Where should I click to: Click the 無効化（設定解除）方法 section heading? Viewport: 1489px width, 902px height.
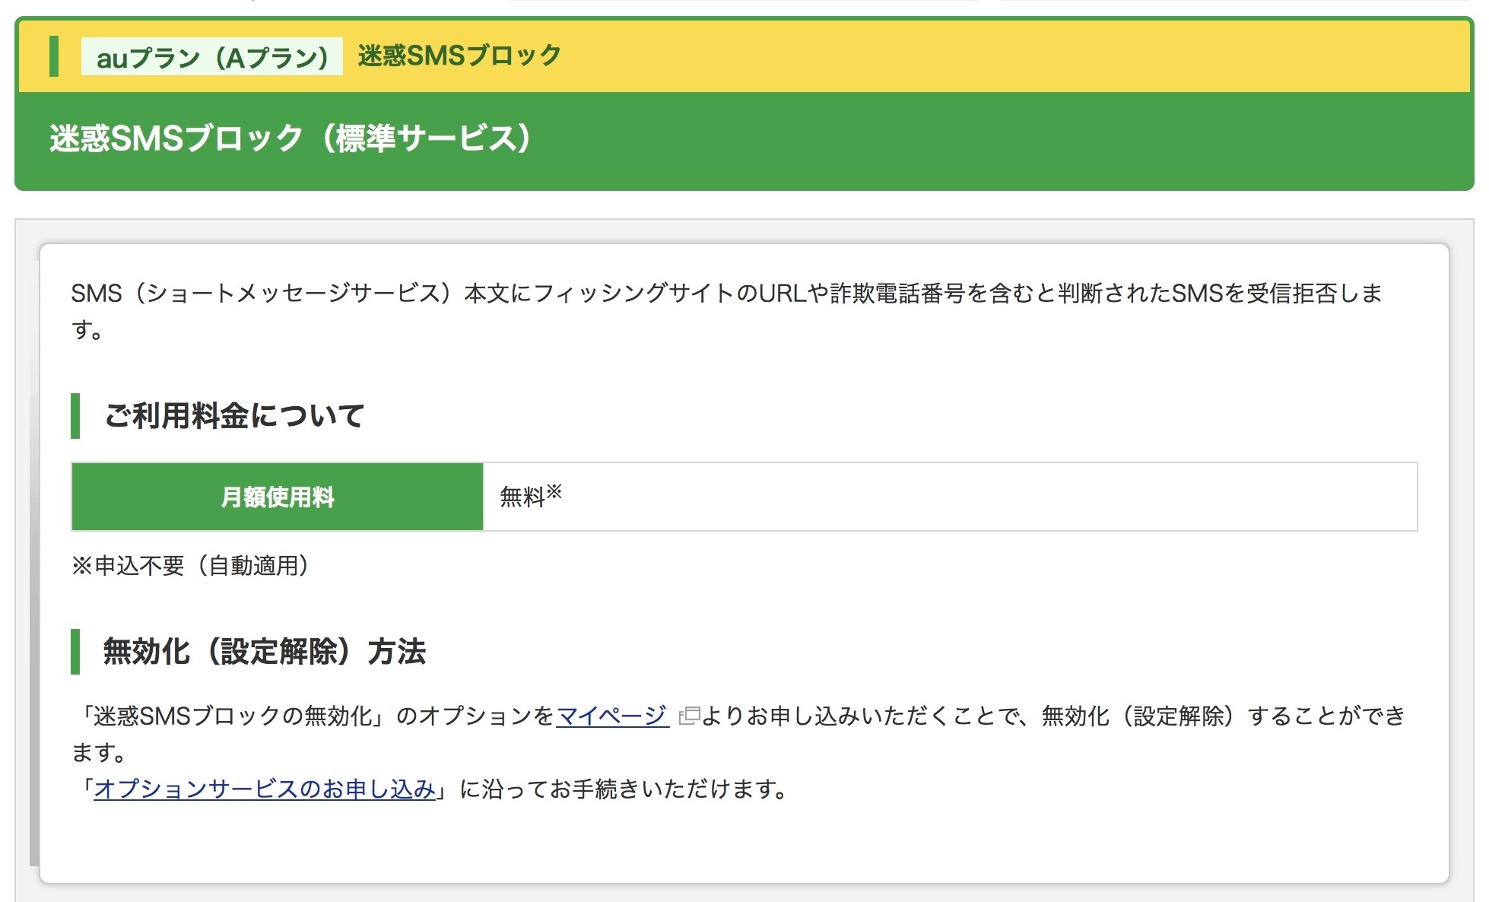[x=264, y=652]
